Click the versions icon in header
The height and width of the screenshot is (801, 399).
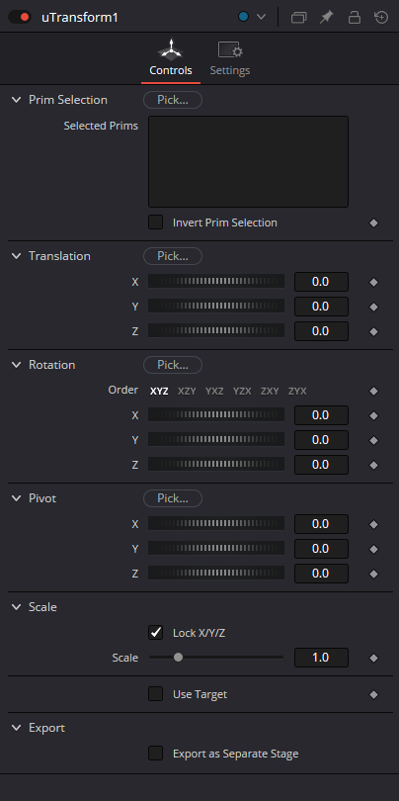[x=298, y=18]
